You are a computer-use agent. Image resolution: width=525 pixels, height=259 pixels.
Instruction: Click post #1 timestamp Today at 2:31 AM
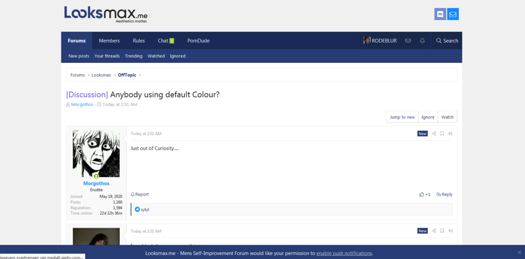tap(146, 134)
